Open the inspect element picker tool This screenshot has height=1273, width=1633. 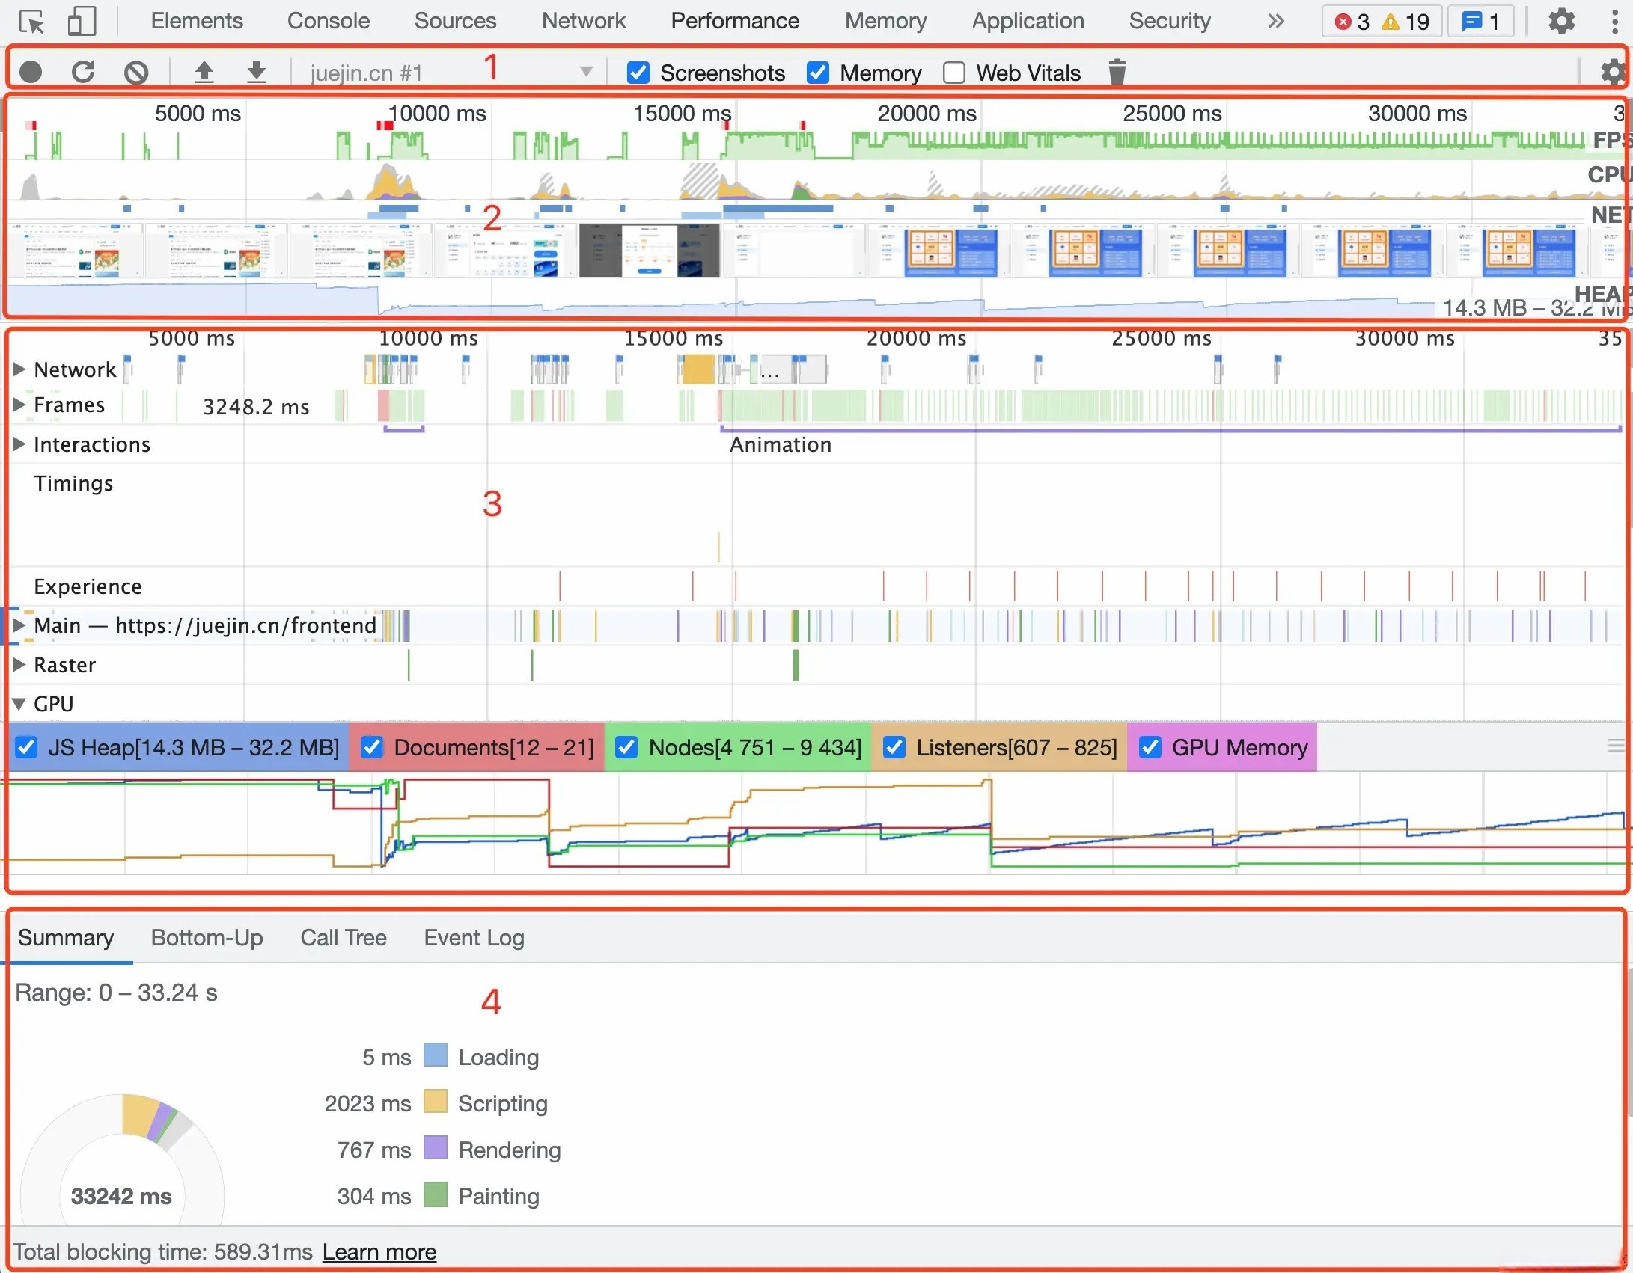31,21
